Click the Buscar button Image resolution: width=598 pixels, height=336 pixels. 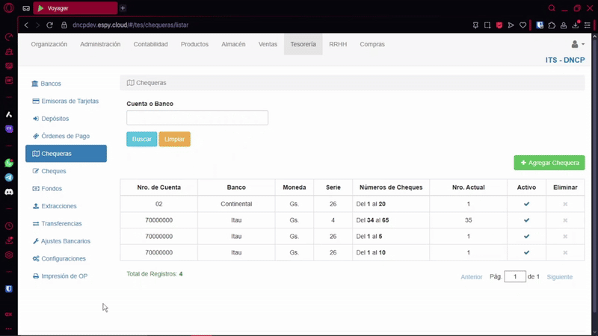click(141, 140)
